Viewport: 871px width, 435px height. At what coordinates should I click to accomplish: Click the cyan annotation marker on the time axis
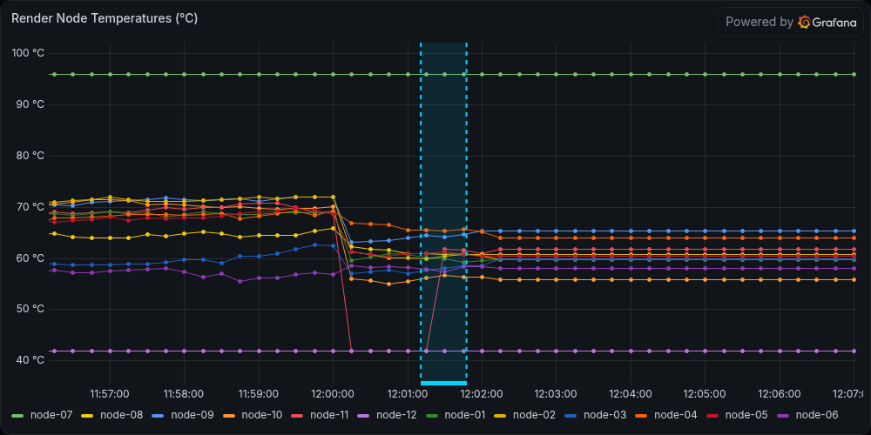[x=443, y=383]
